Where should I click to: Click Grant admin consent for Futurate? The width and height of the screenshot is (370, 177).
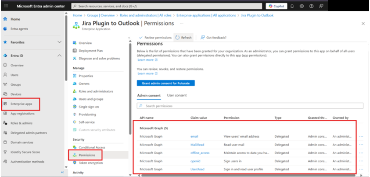click(165, 83)
